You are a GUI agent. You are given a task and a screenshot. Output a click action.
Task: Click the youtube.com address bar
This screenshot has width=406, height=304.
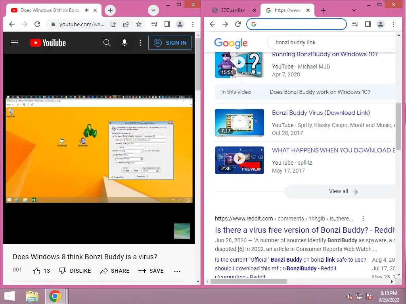click(81, 24)
